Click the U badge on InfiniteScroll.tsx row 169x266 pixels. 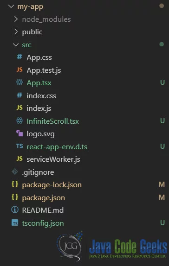pyautogui.click(x=162, y=121)
